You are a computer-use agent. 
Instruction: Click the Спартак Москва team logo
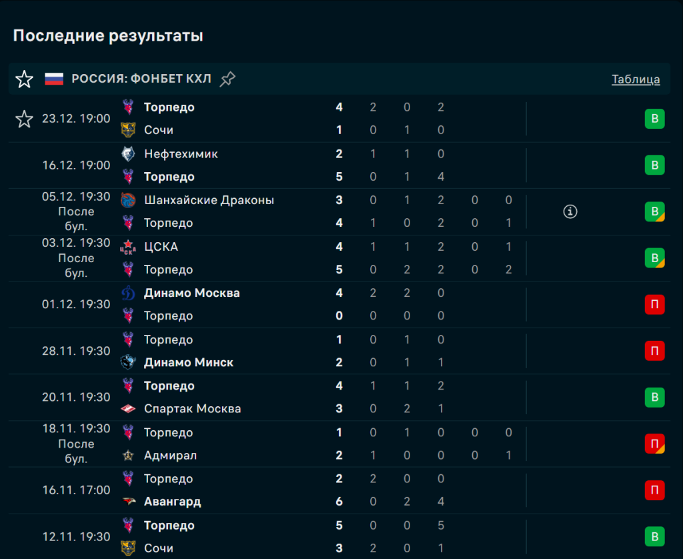click(x=128, y=409)
